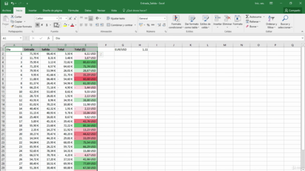Click the Copiar icon
Screen dimensions: 305x171
[12, 21]
